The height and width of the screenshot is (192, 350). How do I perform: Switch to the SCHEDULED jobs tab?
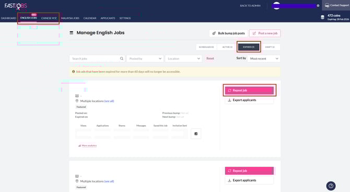[206, 47]
